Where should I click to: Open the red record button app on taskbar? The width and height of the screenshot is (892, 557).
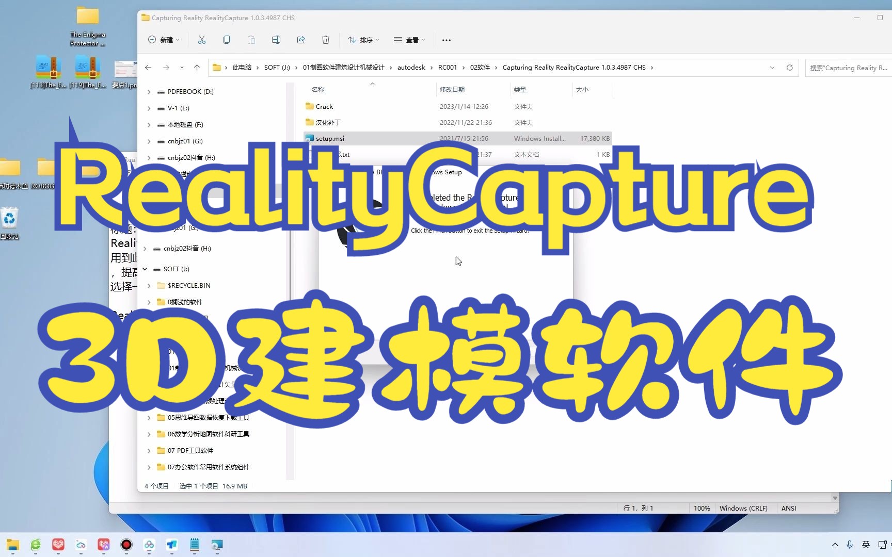126,545
